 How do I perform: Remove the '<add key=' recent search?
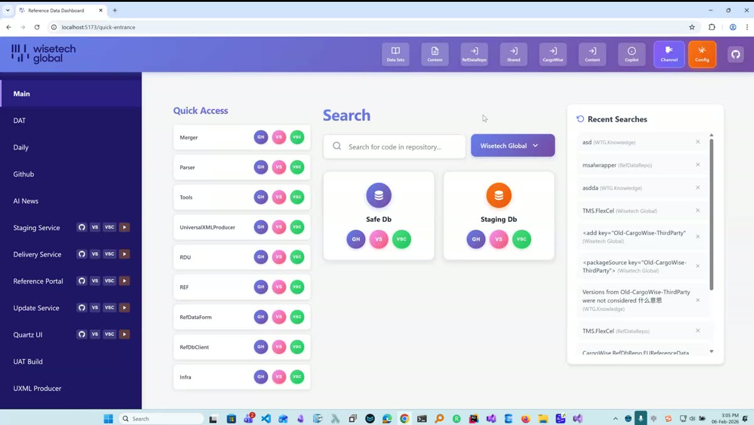697,237
